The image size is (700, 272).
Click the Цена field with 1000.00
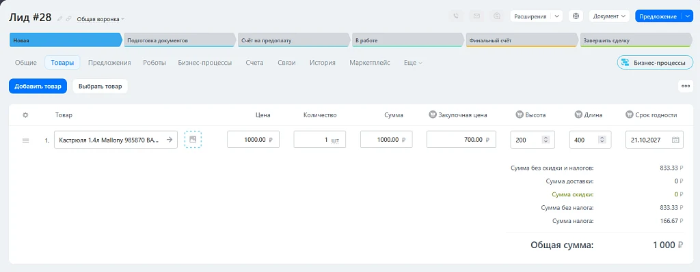[x=253, y=139]
